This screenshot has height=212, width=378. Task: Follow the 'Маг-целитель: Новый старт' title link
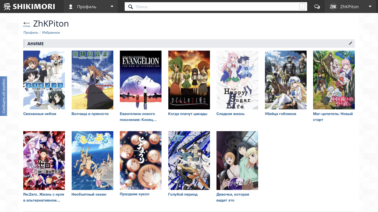pos(333,117)
